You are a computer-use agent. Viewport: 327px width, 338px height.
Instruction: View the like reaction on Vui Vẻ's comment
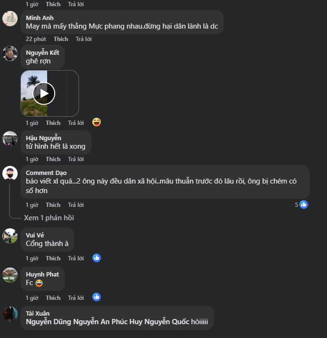pyautogui.click(x=97, y=258)
